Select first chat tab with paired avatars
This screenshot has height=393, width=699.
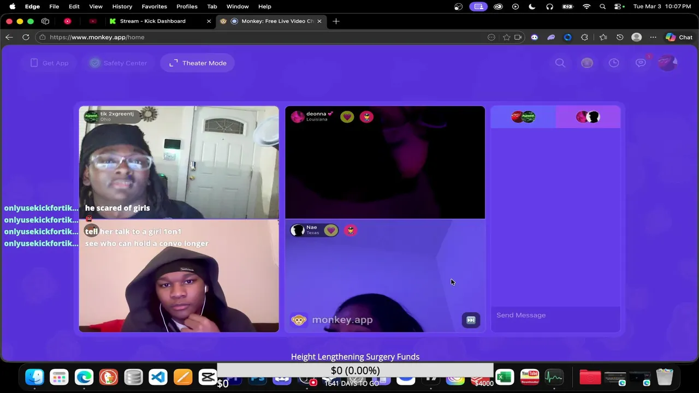(523, 116)
